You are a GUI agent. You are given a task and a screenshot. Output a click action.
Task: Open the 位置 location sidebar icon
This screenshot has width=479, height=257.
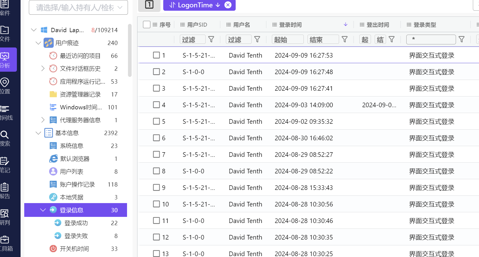pyautogui.click(x=5, y=85)
